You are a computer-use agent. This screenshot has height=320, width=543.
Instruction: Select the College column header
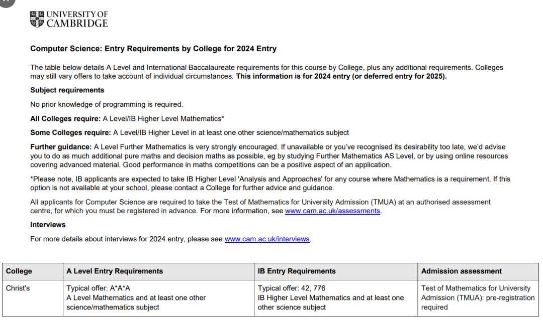point(33,271)
